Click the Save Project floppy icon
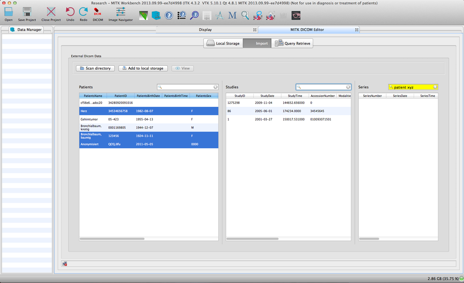The height and width of the screenshot is (283, 464). (x=27, y=12)
